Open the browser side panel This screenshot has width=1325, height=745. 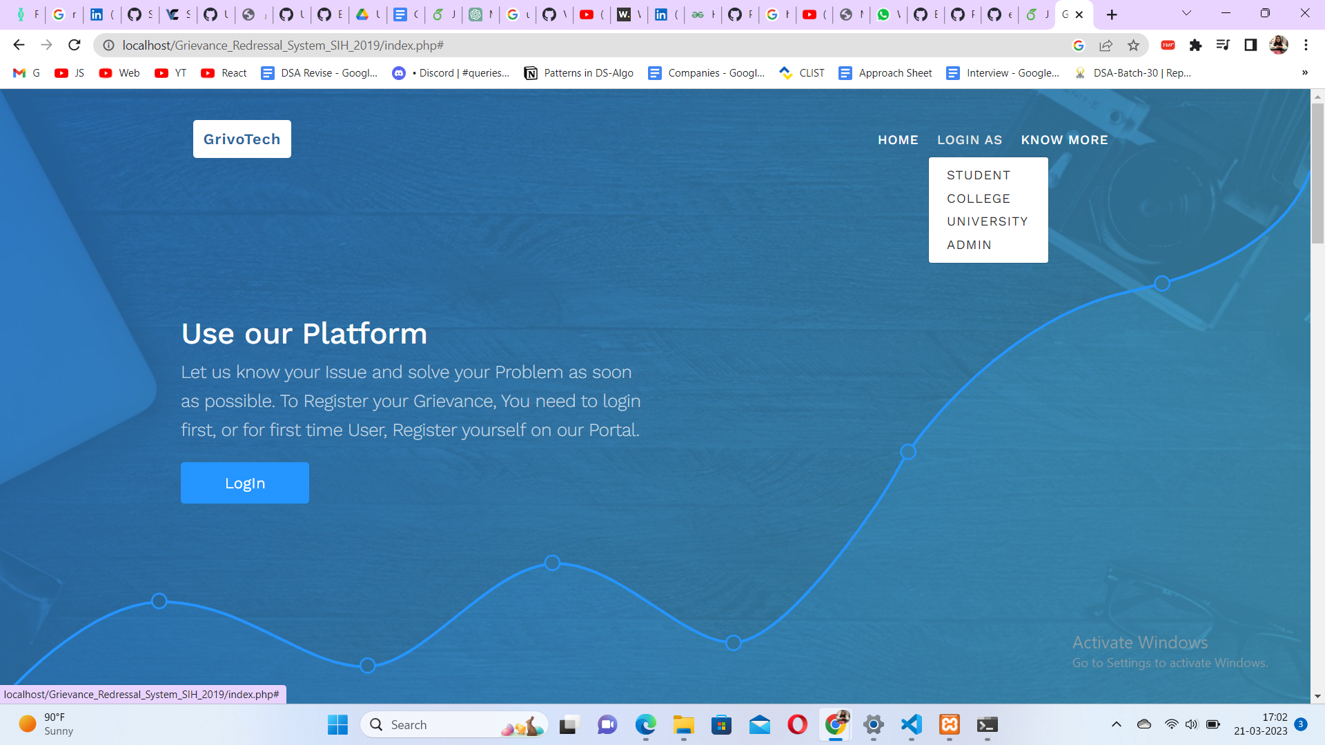click(1250, 46)
